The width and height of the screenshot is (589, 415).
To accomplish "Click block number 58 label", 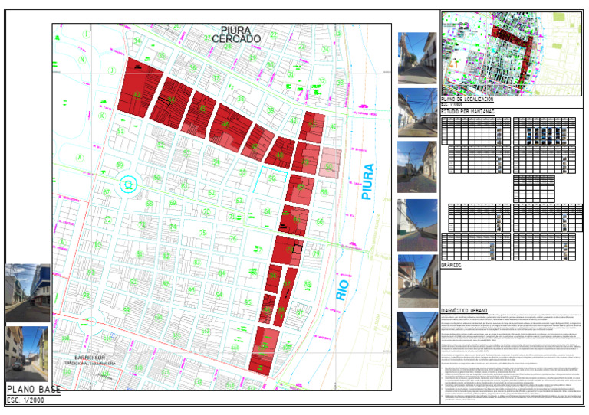I will click(x=324, y=192).
